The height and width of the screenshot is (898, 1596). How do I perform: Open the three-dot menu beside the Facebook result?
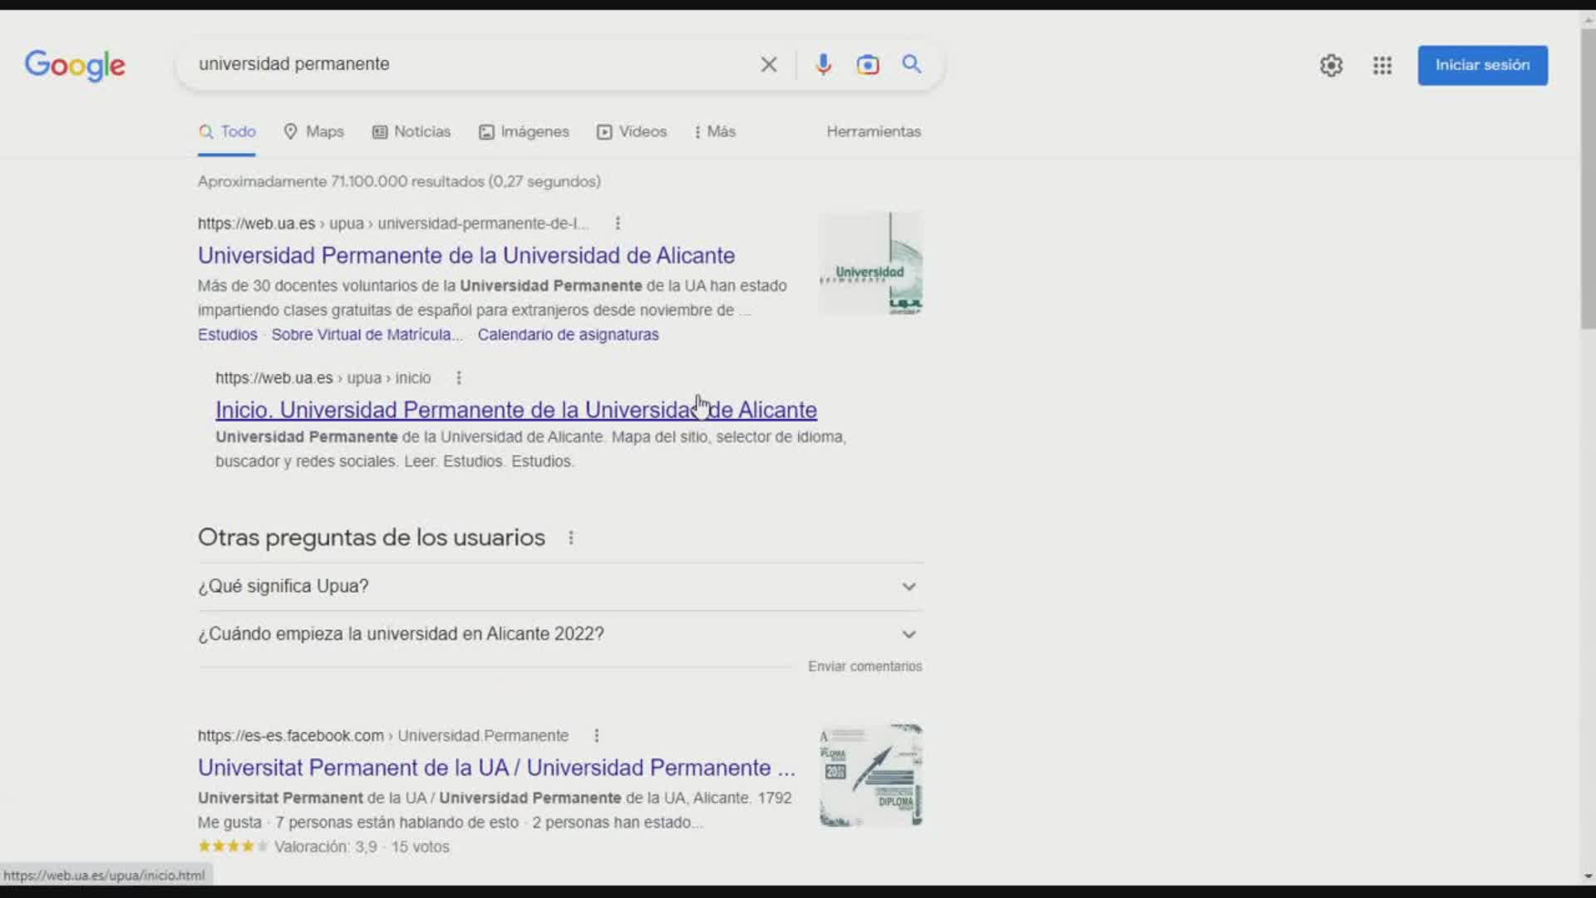597,735
